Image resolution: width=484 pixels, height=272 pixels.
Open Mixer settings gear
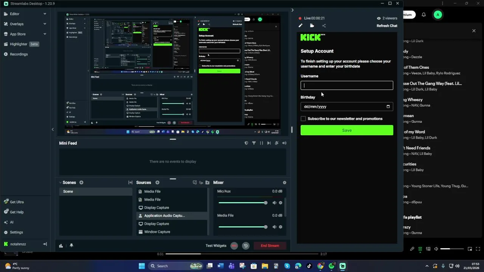click(x=284, y=182)
